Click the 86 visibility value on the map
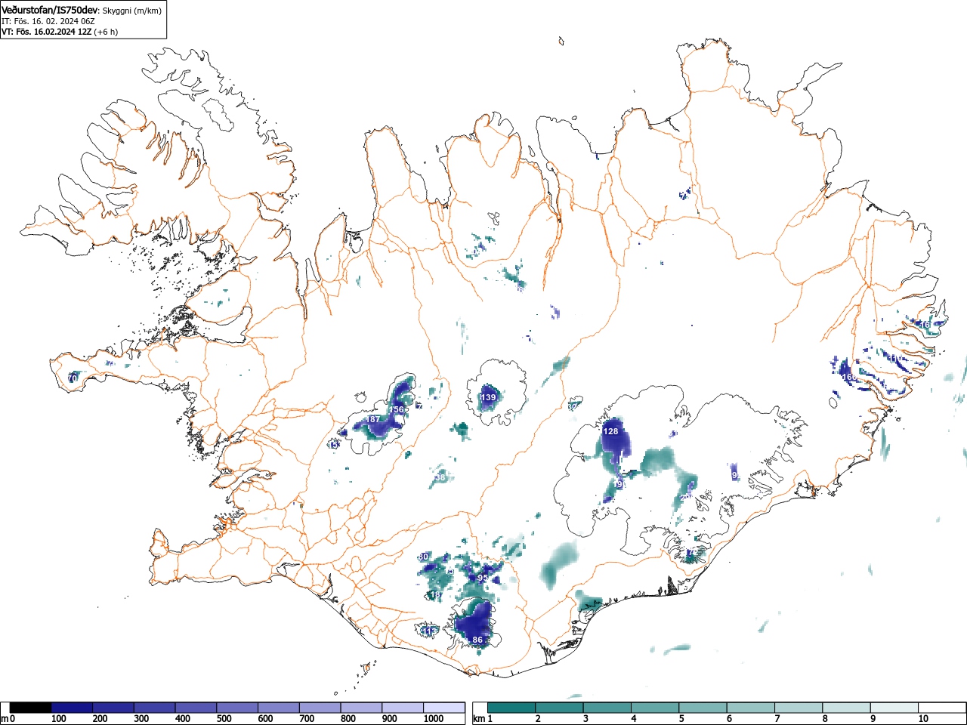 point(477,640)
